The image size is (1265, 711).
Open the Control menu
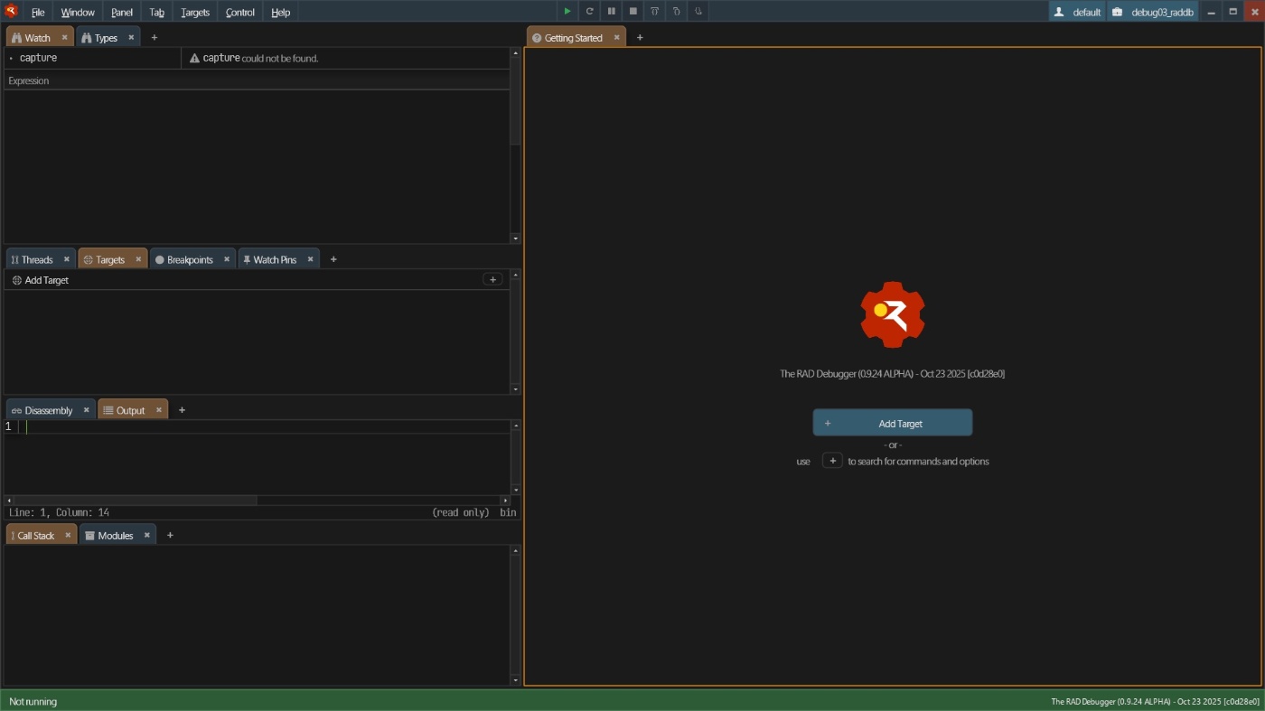click(240, 12)
